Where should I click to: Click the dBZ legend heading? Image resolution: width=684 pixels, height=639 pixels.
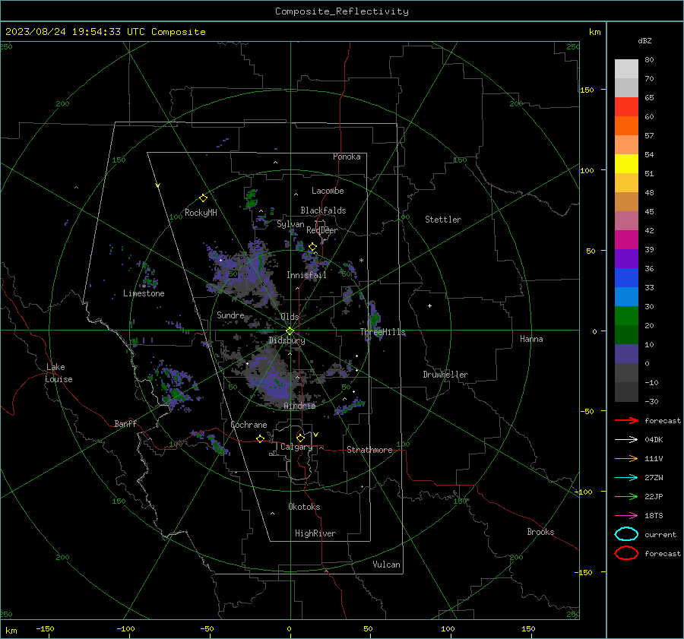(x=644, y=40)
